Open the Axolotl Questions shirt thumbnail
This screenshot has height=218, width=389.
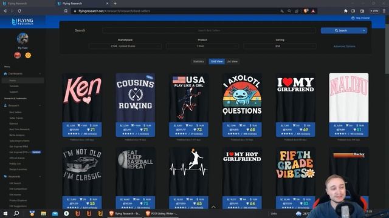242,97
